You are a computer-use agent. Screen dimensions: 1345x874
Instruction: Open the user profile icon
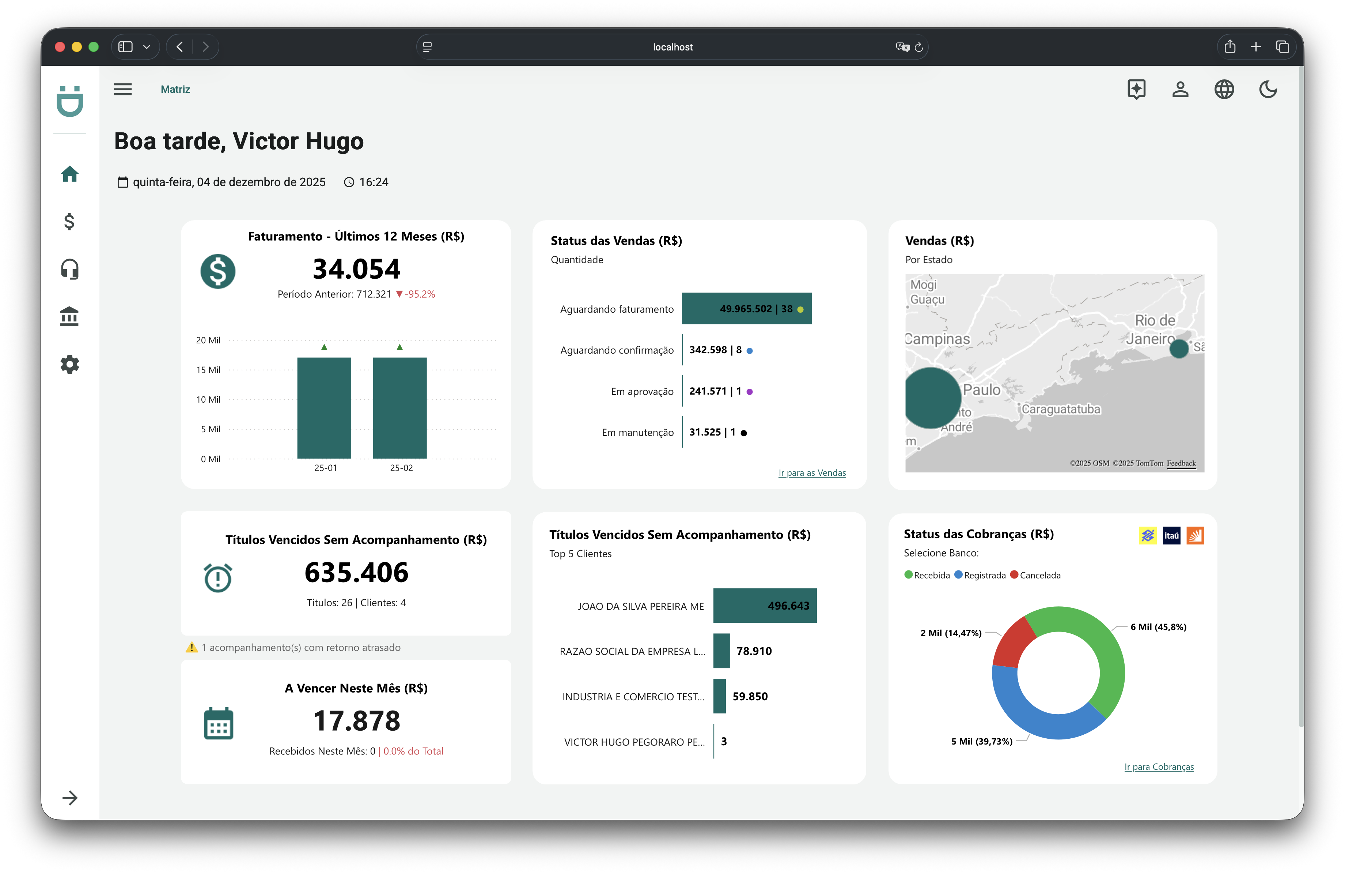tap(1181, 89)
